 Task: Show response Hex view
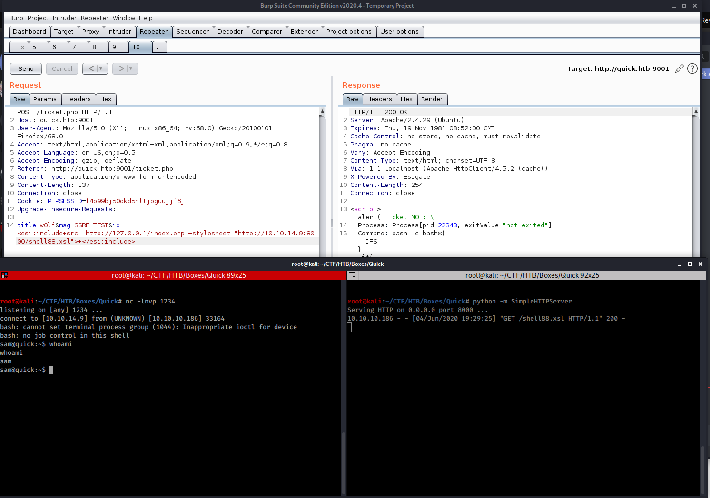(x=406, y=99)
